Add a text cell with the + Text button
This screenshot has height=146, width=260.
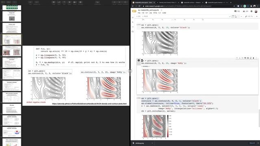145,16
